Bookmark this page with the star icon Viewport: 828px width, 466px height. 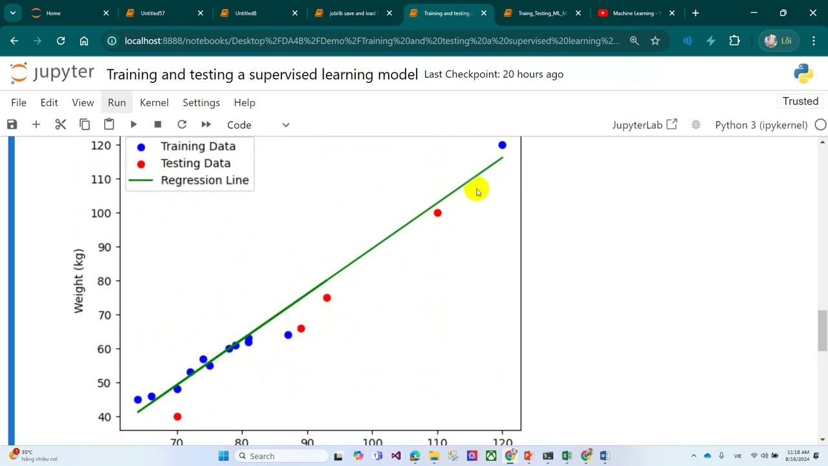pyautogui.click(x=655, y=41)
